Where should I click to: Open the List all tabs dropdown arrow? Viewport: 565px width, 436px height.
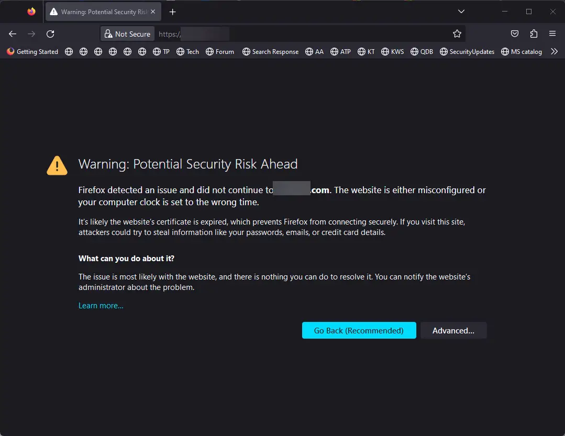tap(461, 12)
